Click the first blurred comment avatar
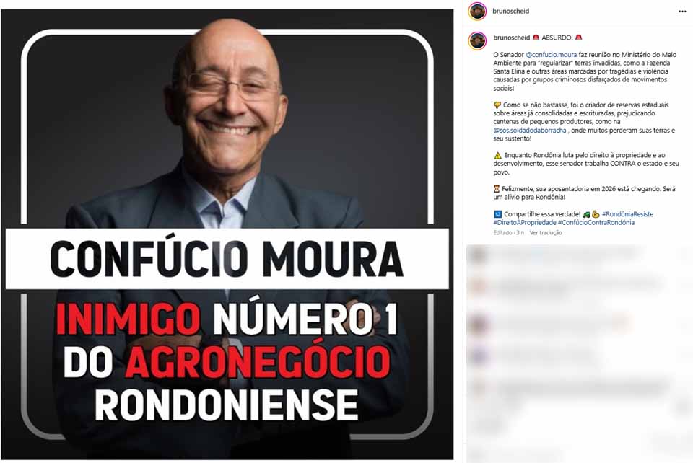Viewport: 693px width, 463px height. [477, 255]
